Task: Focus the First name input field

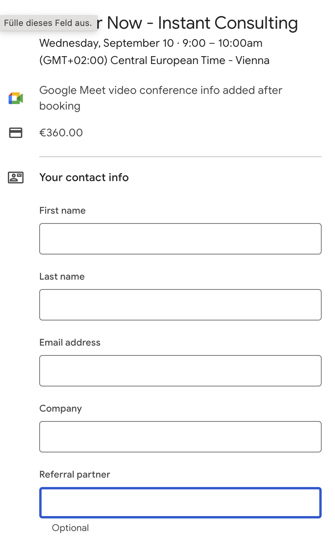Action: [x=180, y=239]
